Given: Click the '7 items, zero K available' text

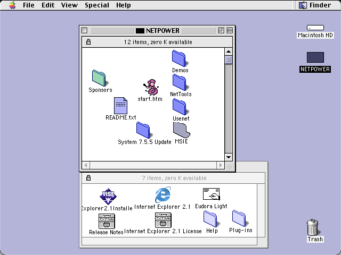Looking at the screenshot, I should tap(174, 178).
